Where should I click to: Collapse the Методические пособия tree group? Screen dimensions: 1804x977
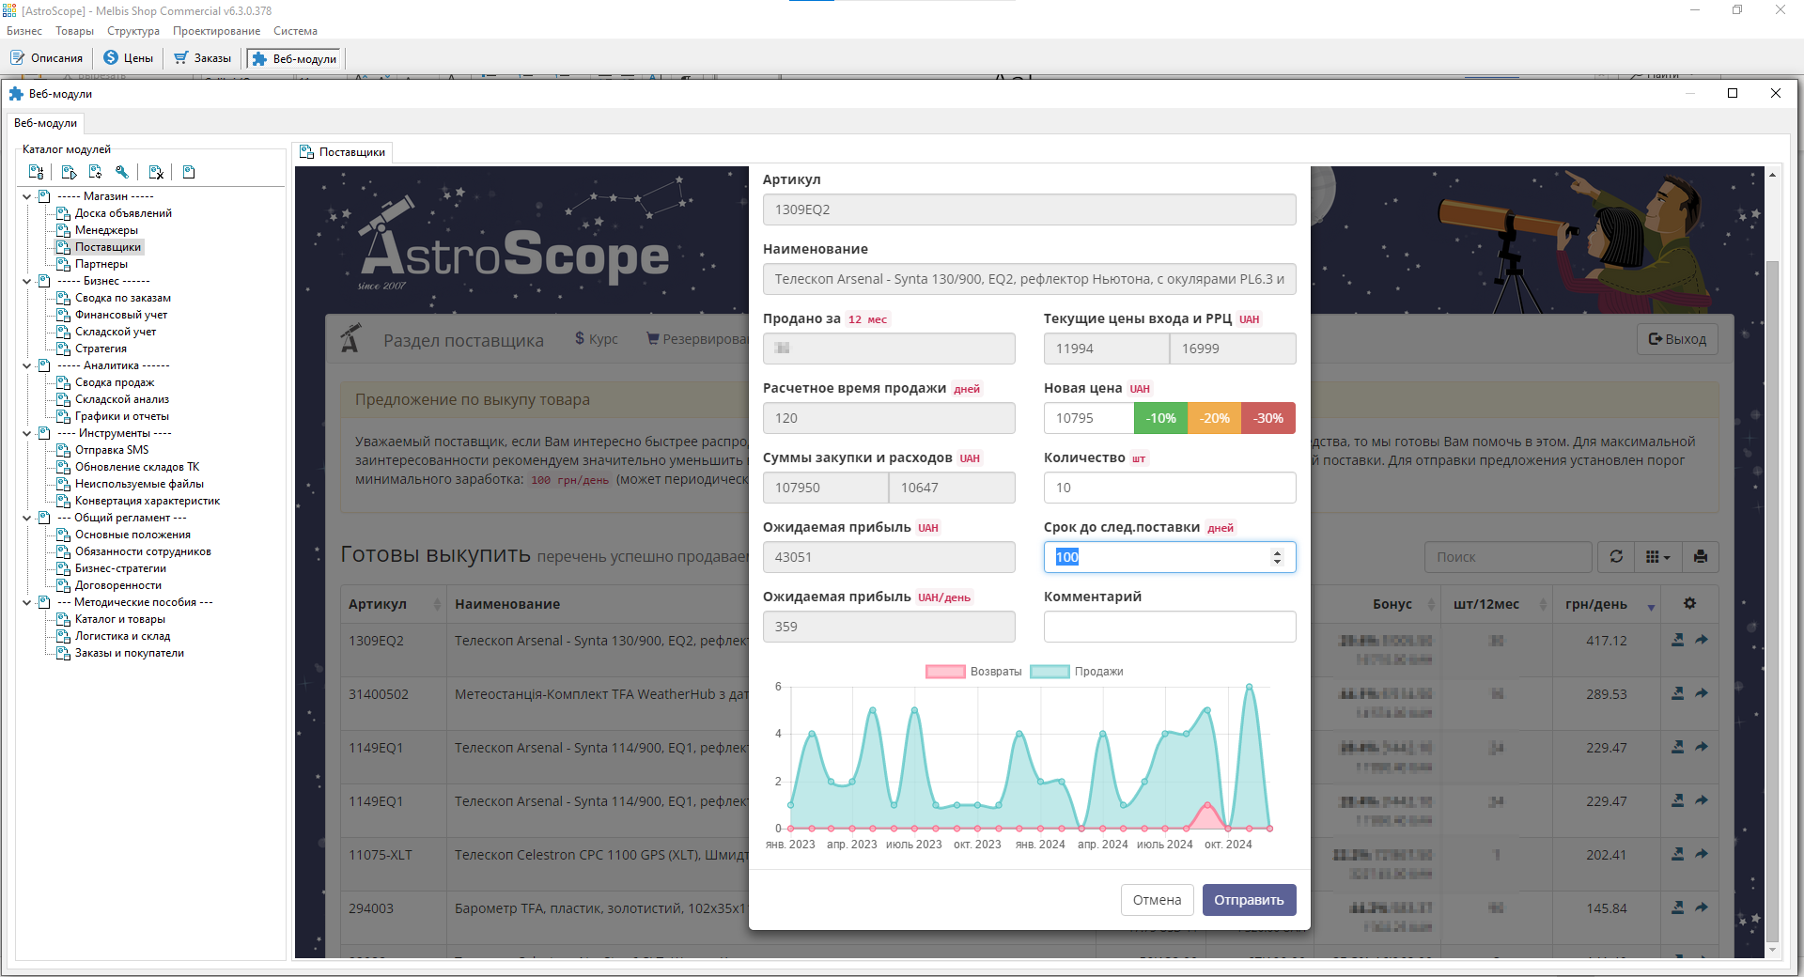tap(27, 602)
